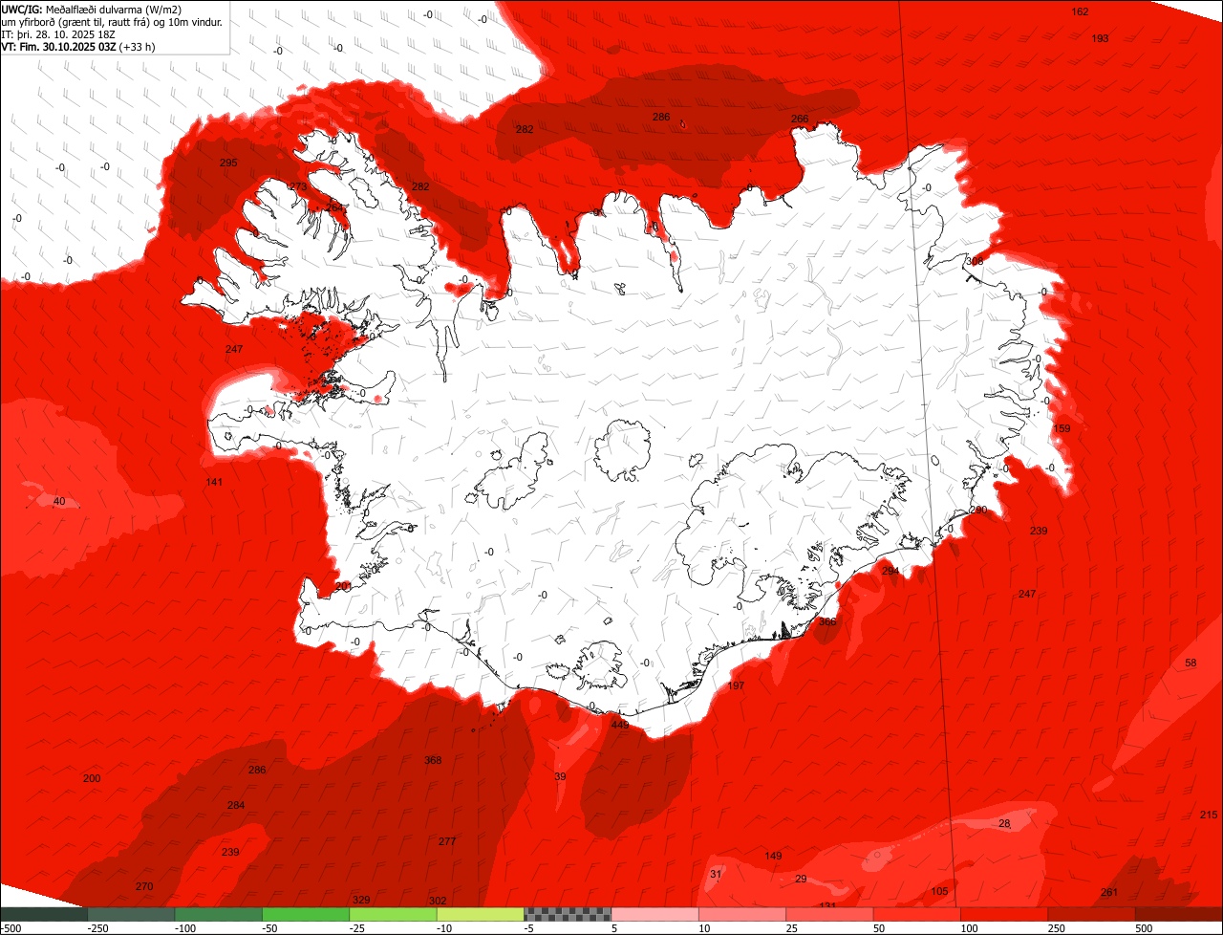Click the yellow-green swatch between -10 and -5
Image resolution: width=1223 pixels, height=935 pixels.
tap(481, 914)
